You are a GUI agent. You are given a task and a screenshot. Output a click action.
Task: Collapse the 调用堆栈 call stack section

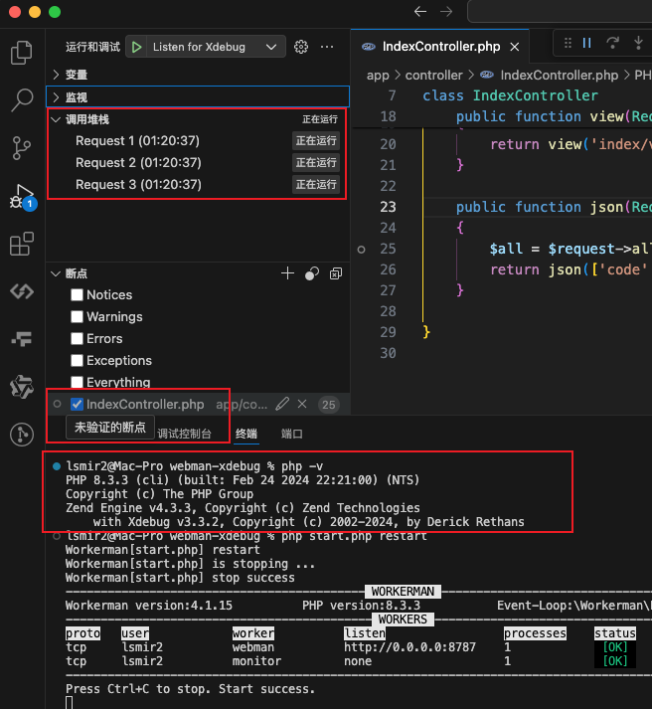coord(198,119)
